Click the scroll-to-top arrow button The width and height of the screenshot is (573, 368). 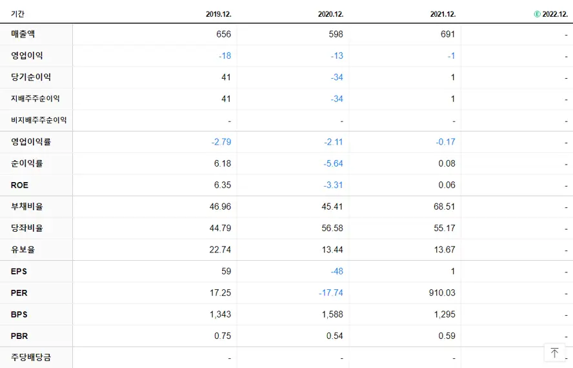pyautogui.click(x=554, y=353)
